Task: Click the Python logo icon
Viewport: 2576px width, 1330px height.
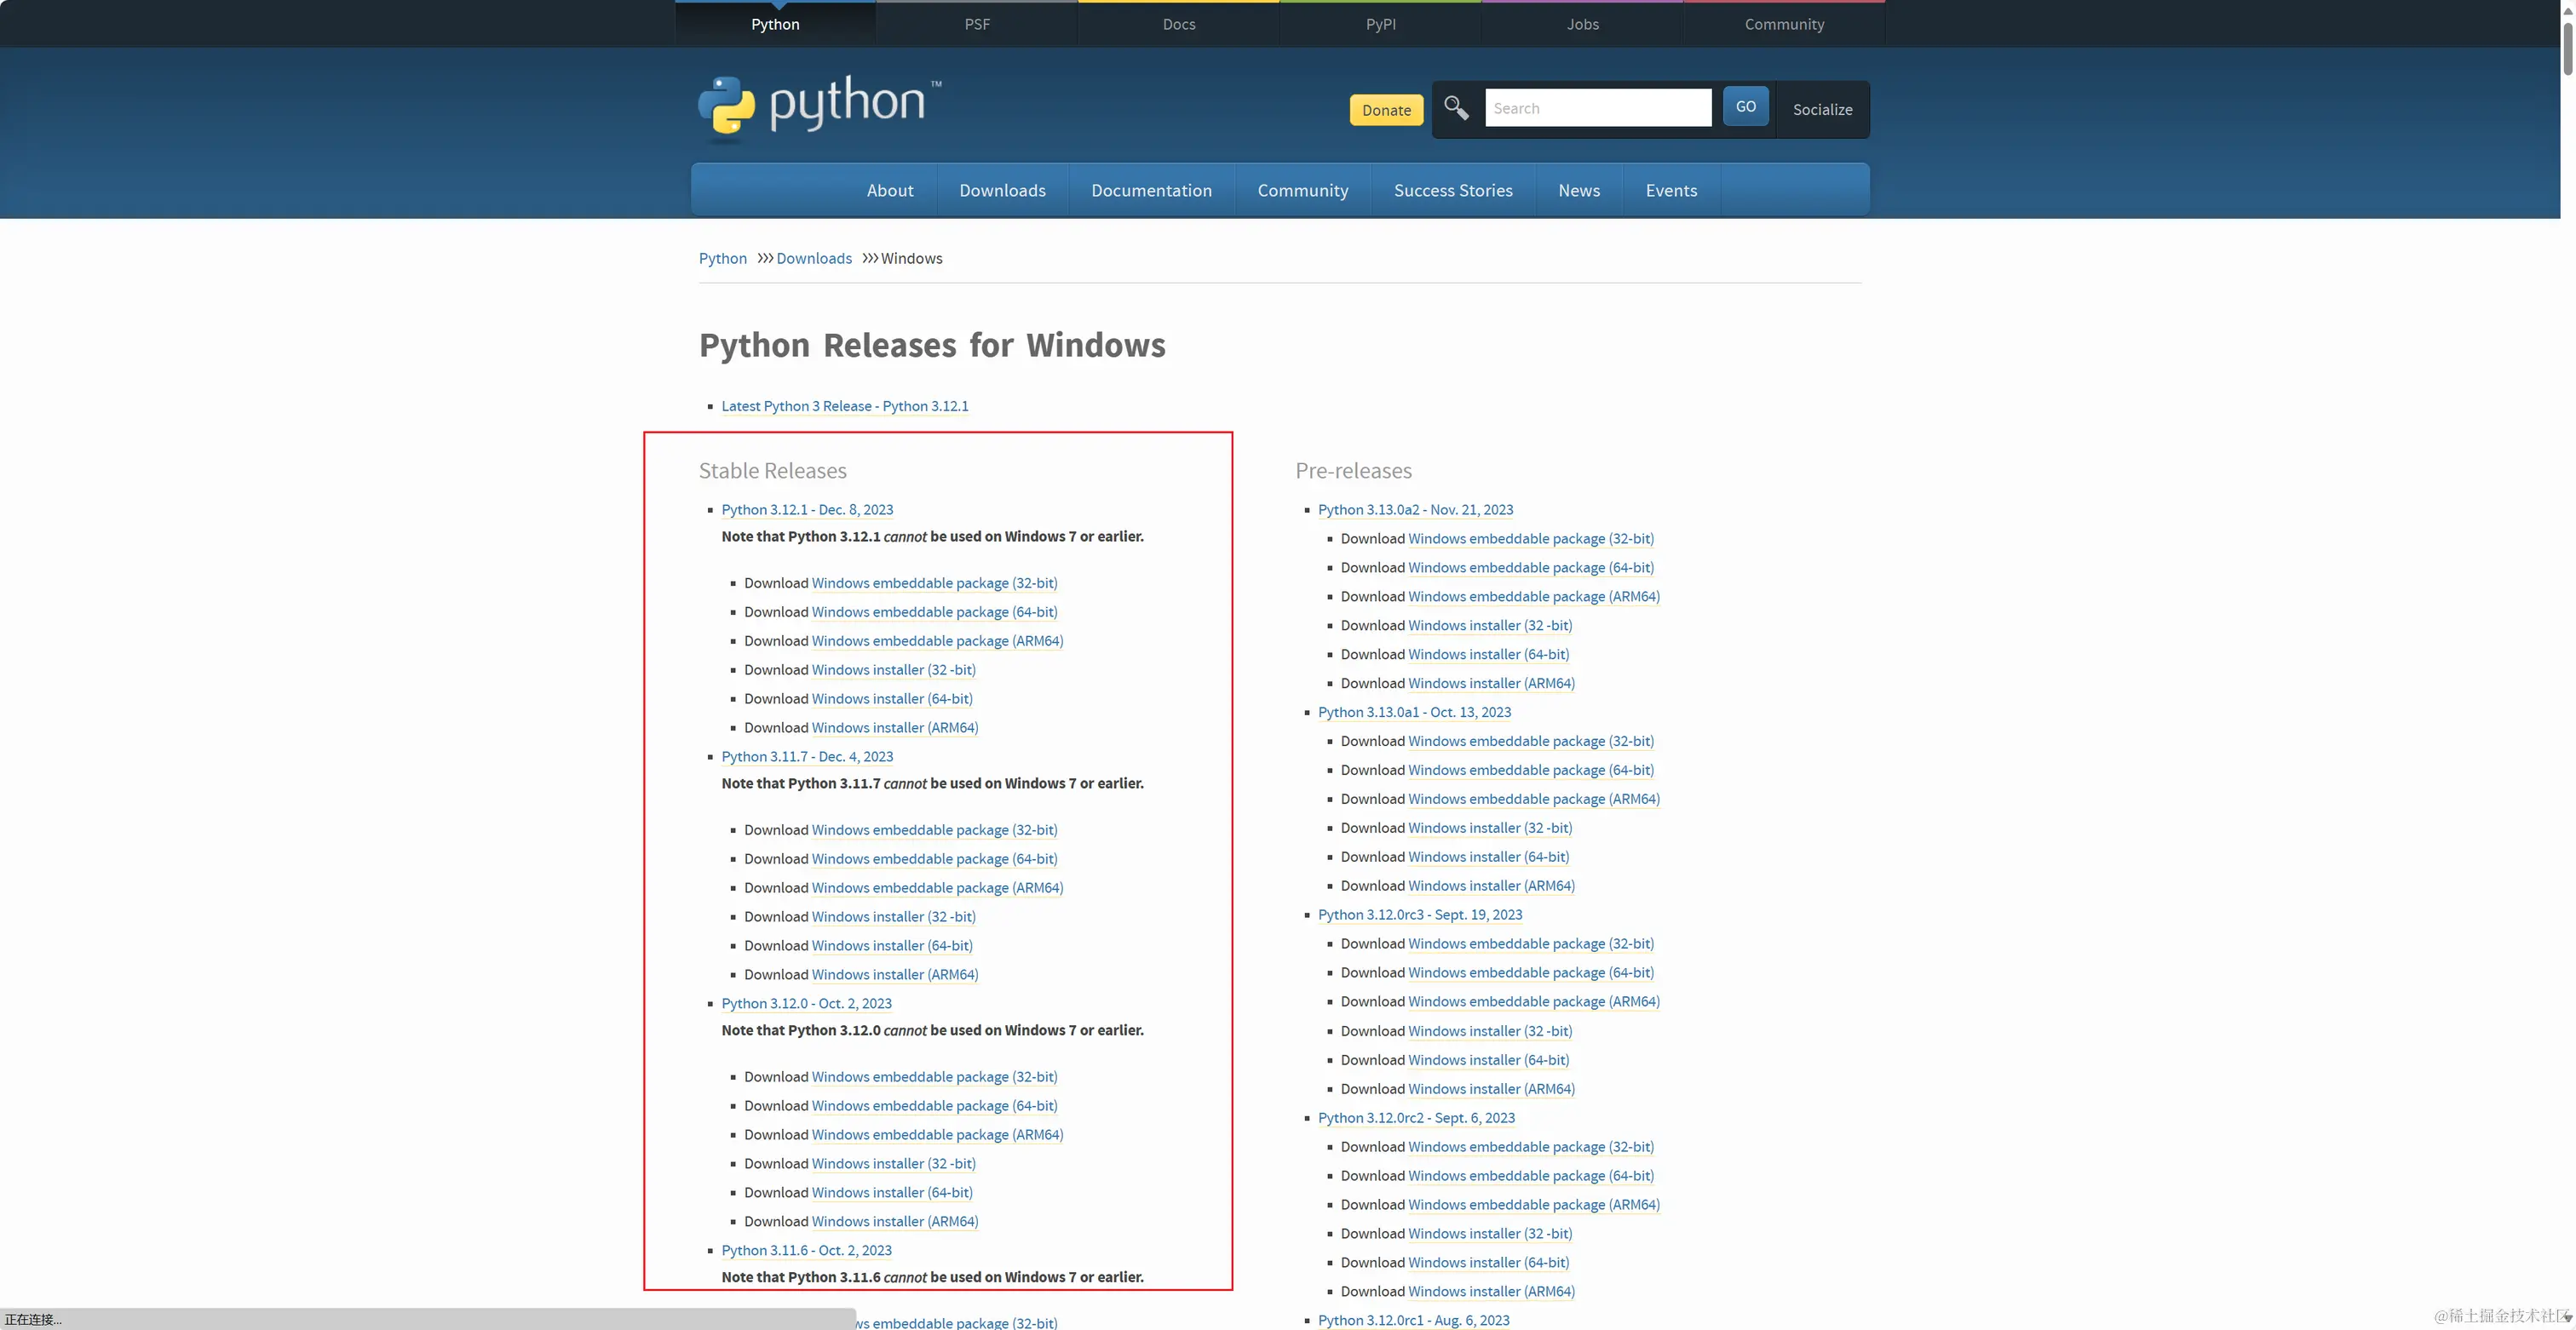Action: pos(726,104)
